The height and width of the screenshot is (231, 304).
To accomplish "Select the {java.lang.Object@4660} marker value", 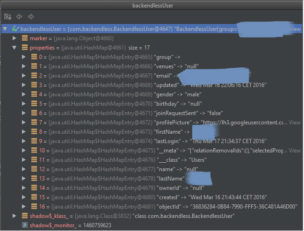I will pos(84,38).
